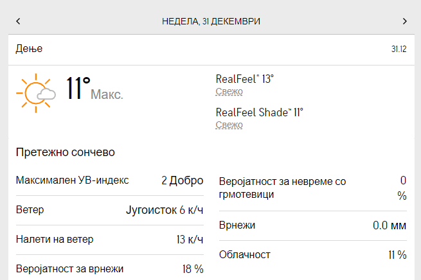This screenshot has width=421, height=280.
Task: Select the Врнежи 0.0 мм row
Action: [313, 225]
